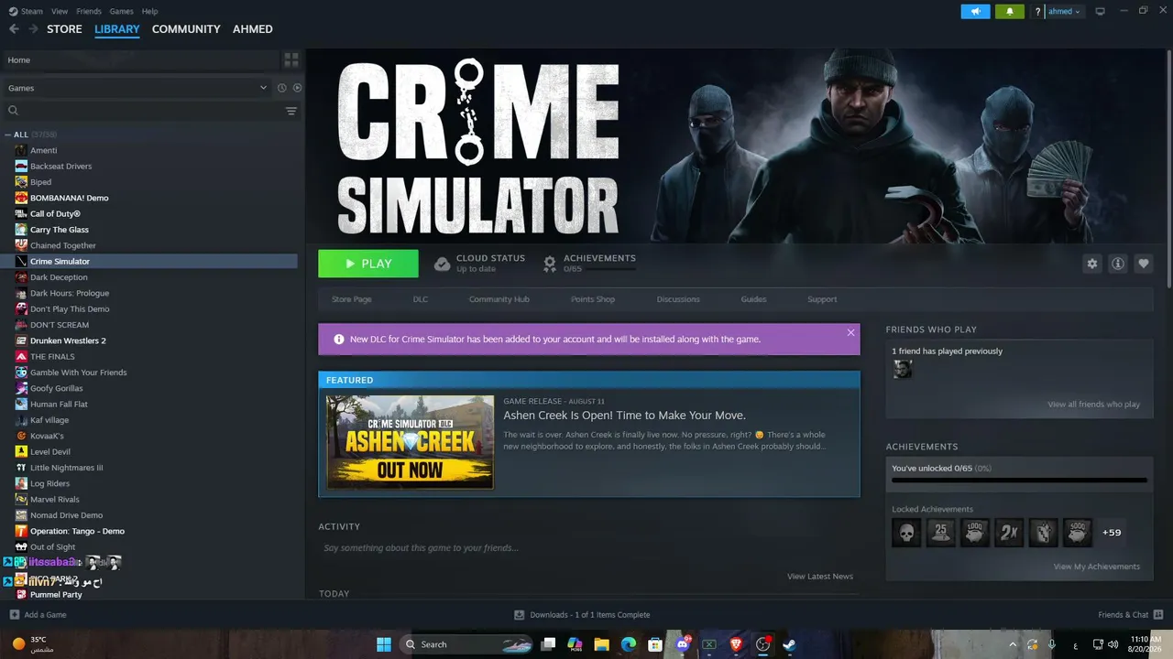
Task: Show Crime Simulator game info icon
Action: 1118,264
